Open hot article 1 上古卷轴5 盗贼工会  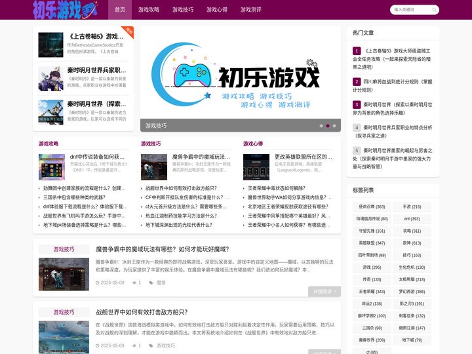coord(392,59)
